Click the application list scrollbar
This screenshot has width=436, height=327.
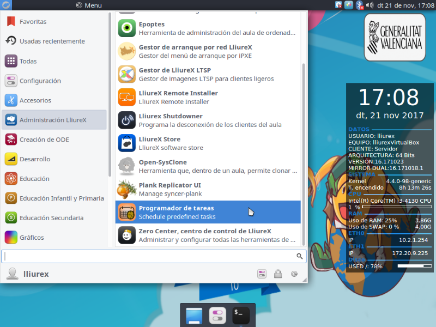[x=304, y=154]
